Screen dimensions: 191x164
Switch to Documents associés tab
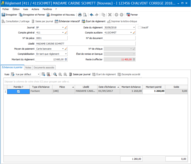coord(44,68)
